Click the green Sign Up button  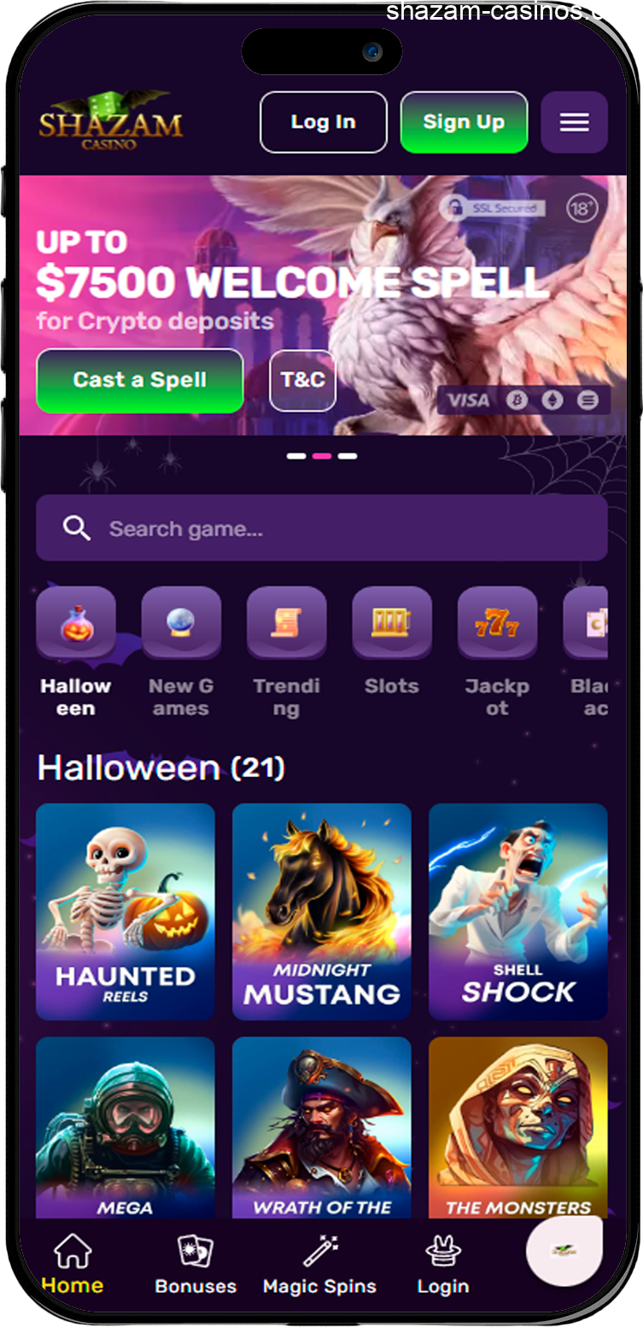coord(464,122)
